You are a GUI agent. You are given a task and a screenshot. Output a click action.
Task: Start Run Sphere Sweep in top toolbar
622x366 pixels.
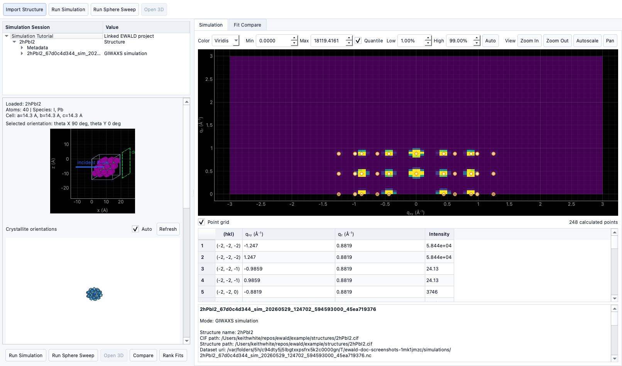[x=115, y=10]
